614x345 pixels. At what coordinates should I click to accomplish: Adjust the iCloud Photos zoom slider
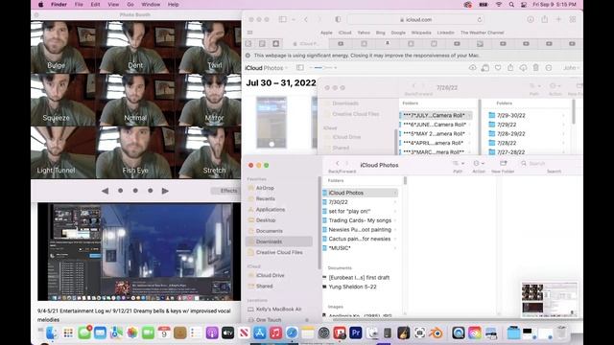323,68
